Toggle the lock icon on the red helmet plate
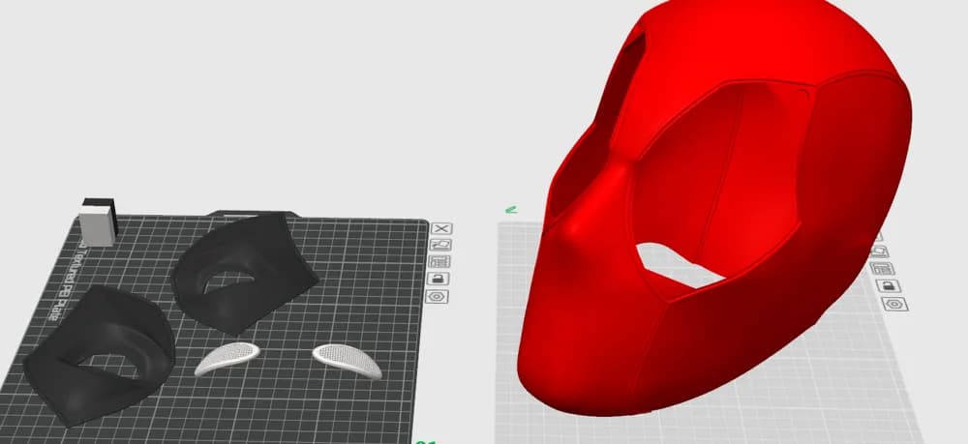Screen dimensions: 968x444 coord(887,285)
